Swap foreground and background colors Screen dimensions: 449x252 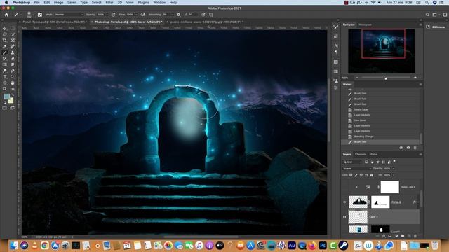click(13, 95)
